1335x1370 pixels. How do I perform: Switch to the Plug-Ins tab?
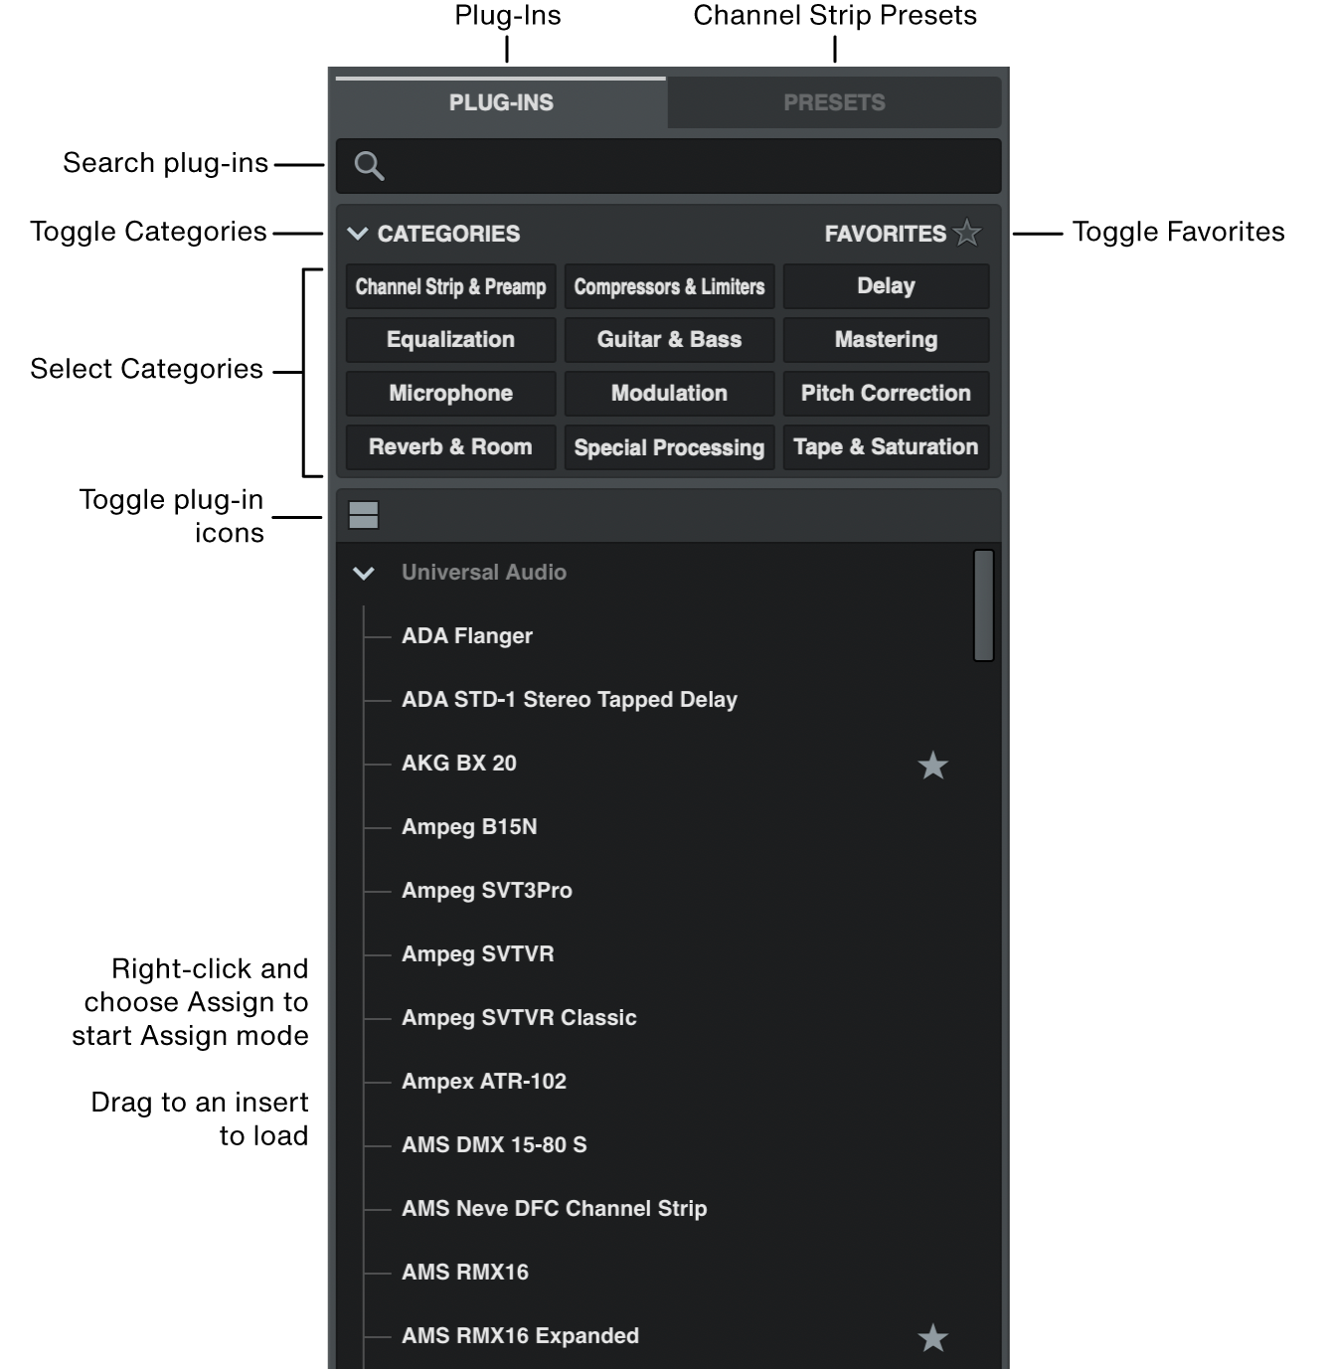[501, 102]
